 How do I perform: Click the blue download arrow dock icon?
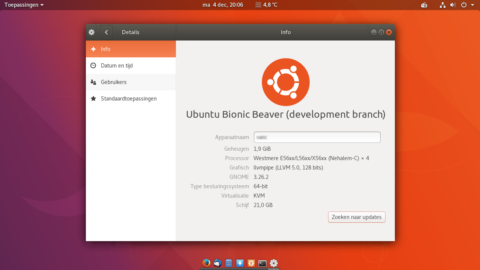(240, 263)
